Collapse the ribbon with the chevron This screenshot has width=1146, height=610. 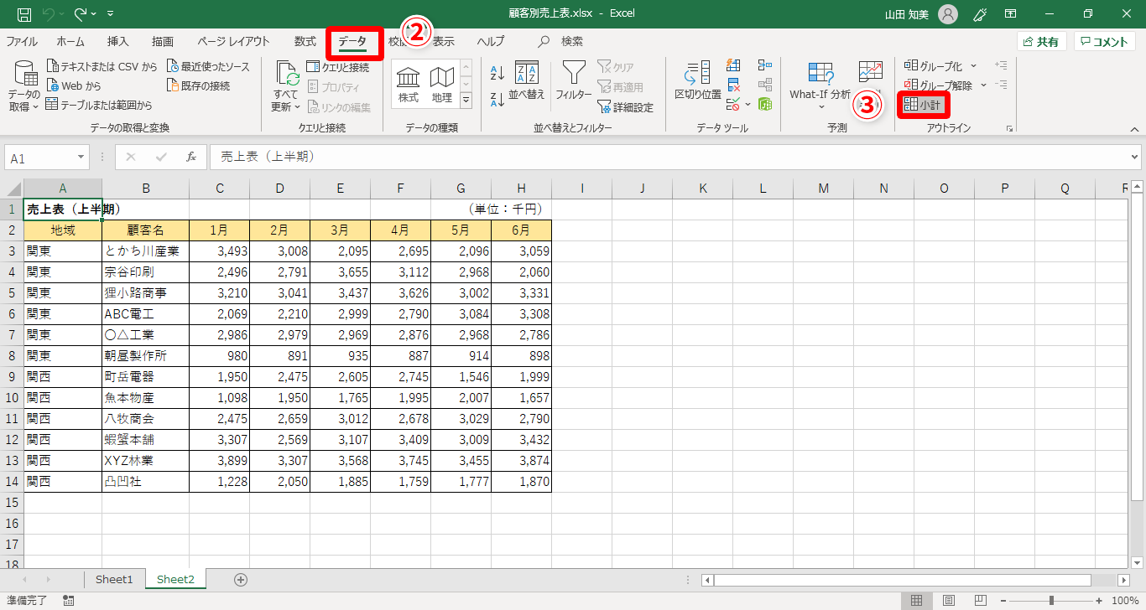pos(1134,129)
